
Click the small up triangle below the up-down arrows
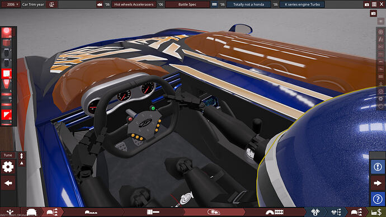pos(22,163)
